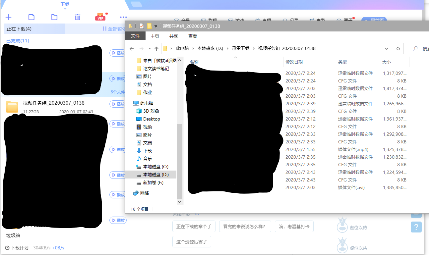This screenshot has width=429, height=255.
Task: Open the trash icon on Thunder's toolbar
Action: coord(77,17)
